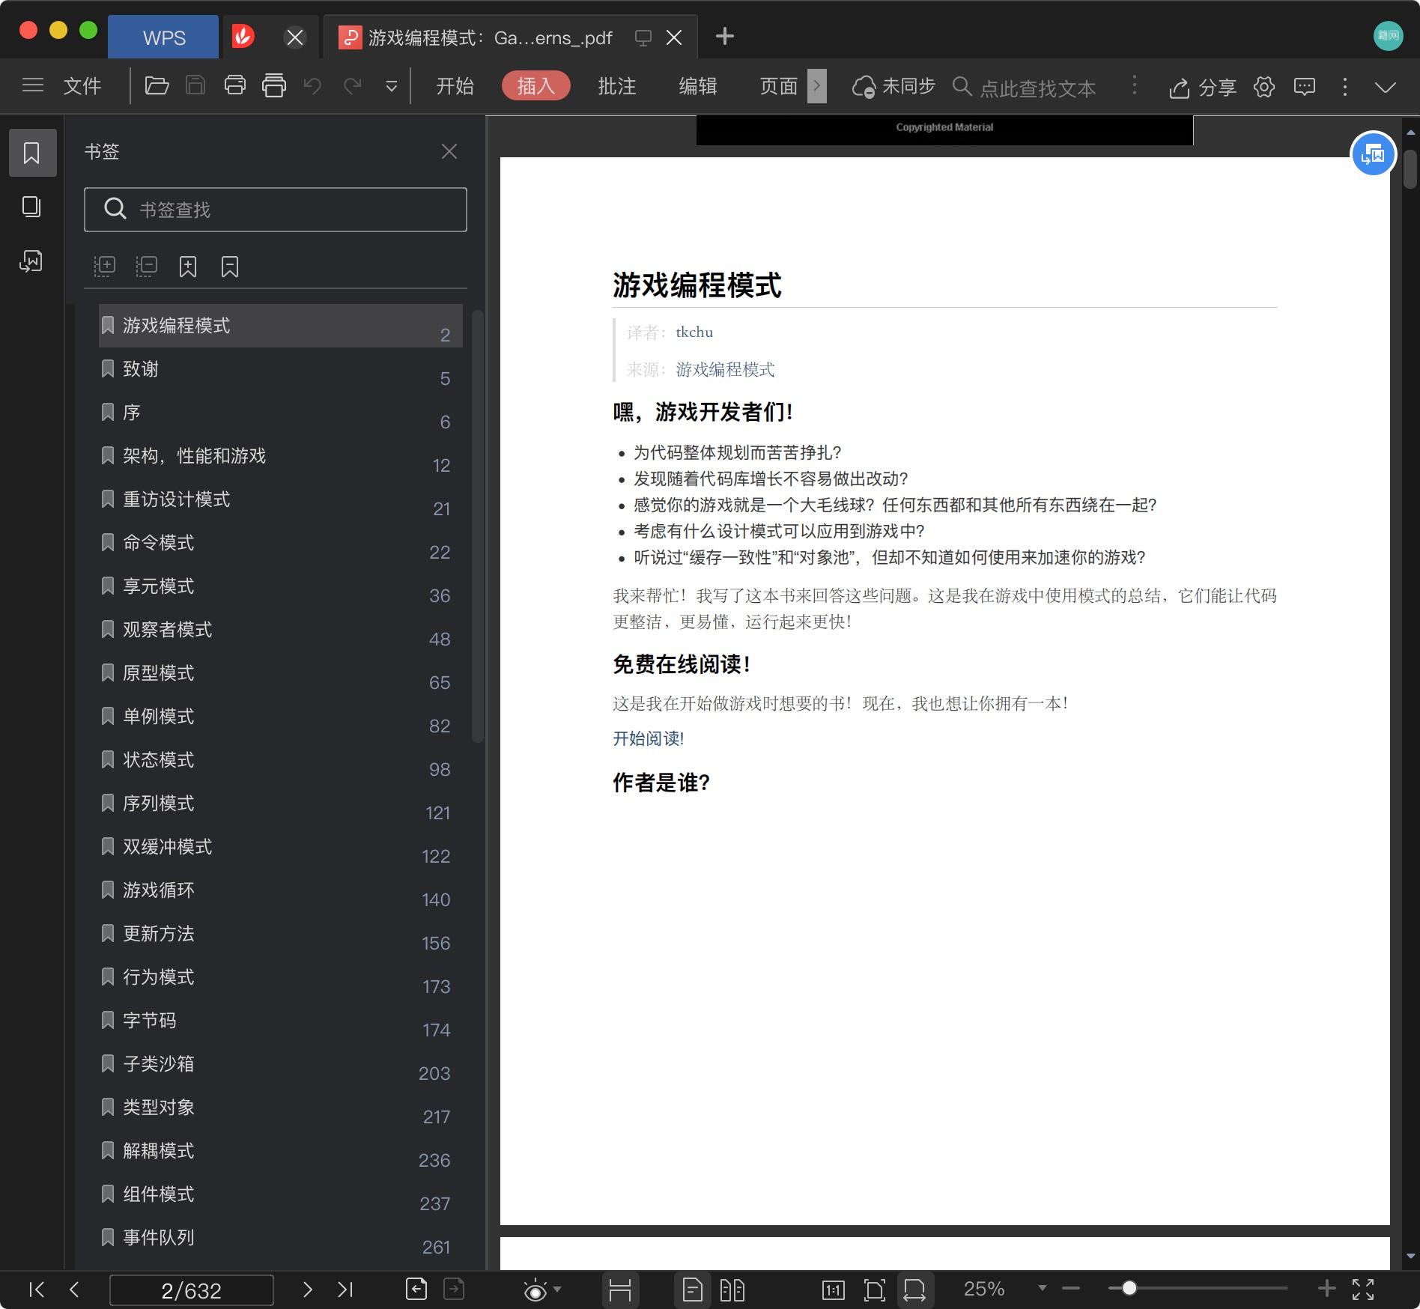Go to previous page
The image size is (1420, 1309).
click(x=74, y=1290)
